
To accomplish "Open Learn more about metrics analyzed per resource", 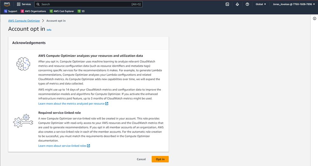I will (x=73, y=103).
